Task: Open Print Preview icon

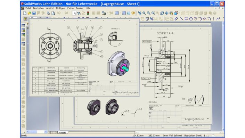Action: point(53,13)
